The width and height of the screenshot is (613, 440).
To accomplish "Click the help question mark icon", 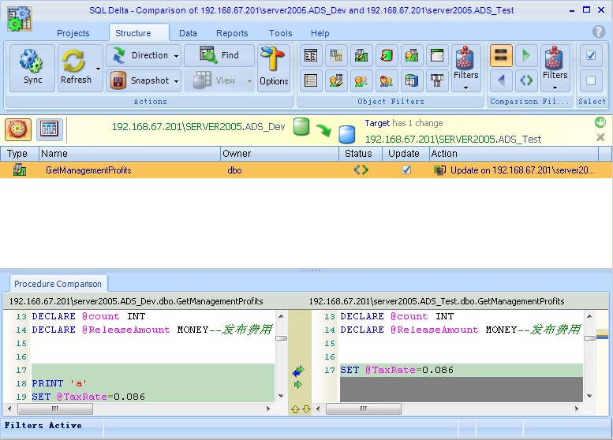I will 599,32.
